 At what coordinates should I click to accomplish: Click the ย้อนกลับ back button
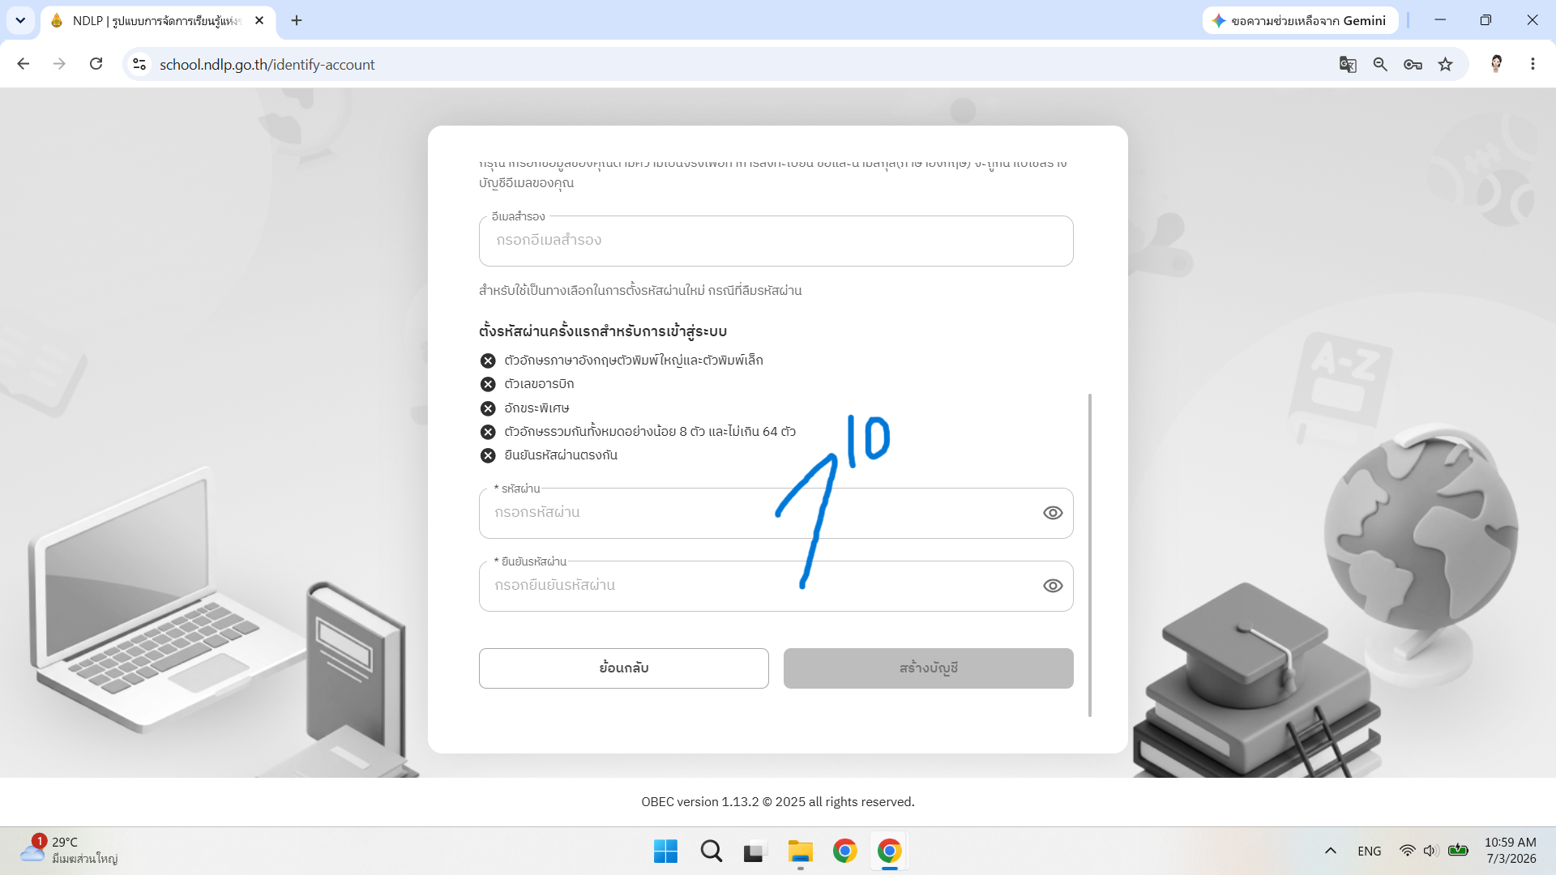[623, 668]
